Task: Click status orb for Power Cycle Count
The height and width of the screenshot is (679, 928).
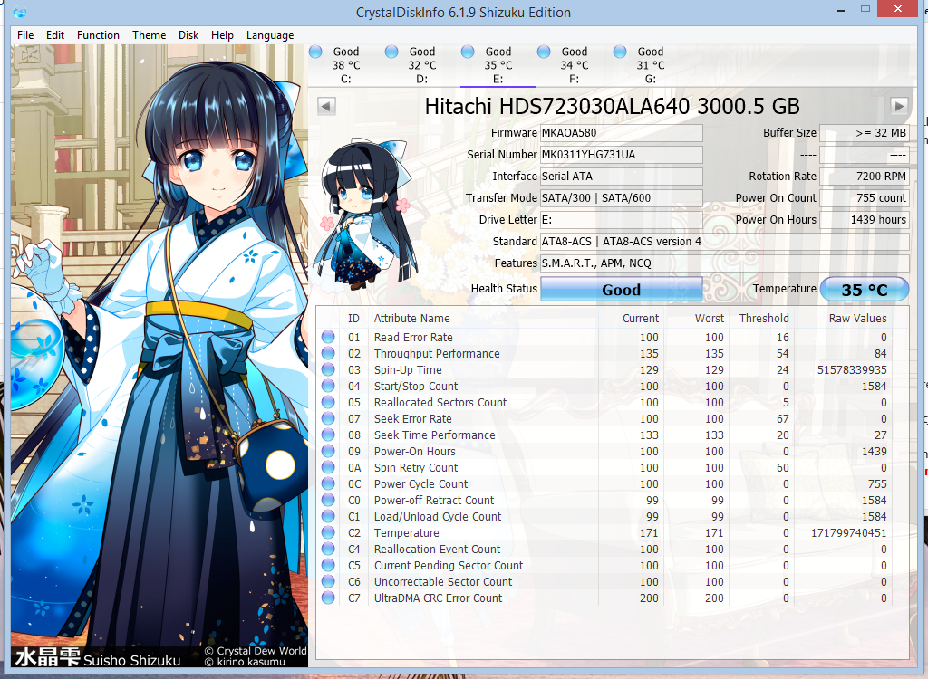Action: tap(328, 483)
